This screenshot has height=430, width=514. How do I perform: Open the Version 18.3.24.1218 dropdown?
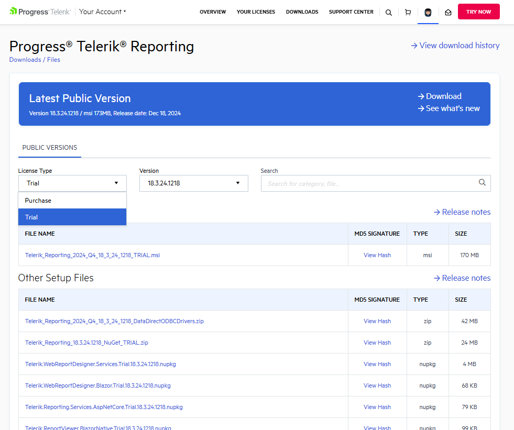pyautogui.click(x=193, y=183)
